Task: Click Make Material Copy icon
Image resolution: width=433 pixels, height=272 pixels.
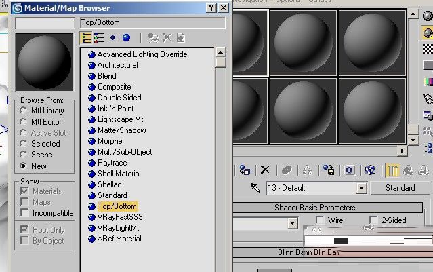Action: click(287, 170)
